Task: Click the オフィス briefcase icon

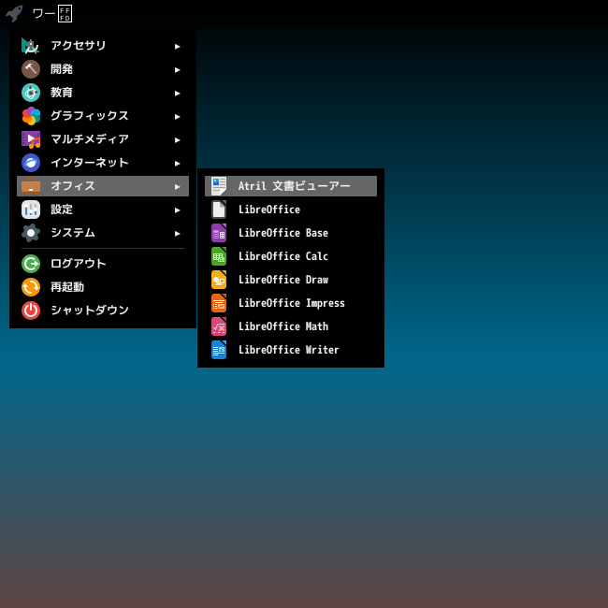Action: pos(31,186)
